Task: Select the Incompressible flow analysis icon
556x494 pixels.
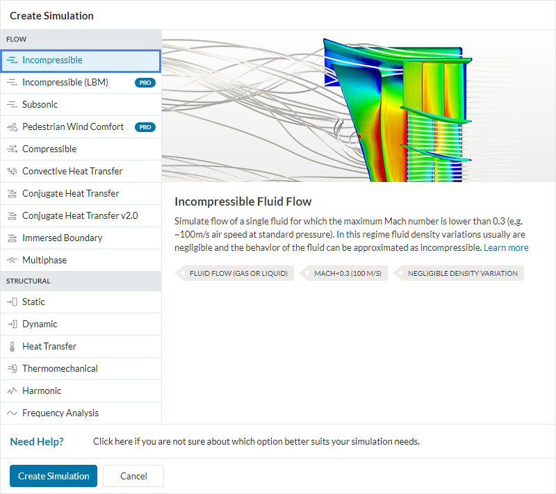Action: tap(12, 61)
